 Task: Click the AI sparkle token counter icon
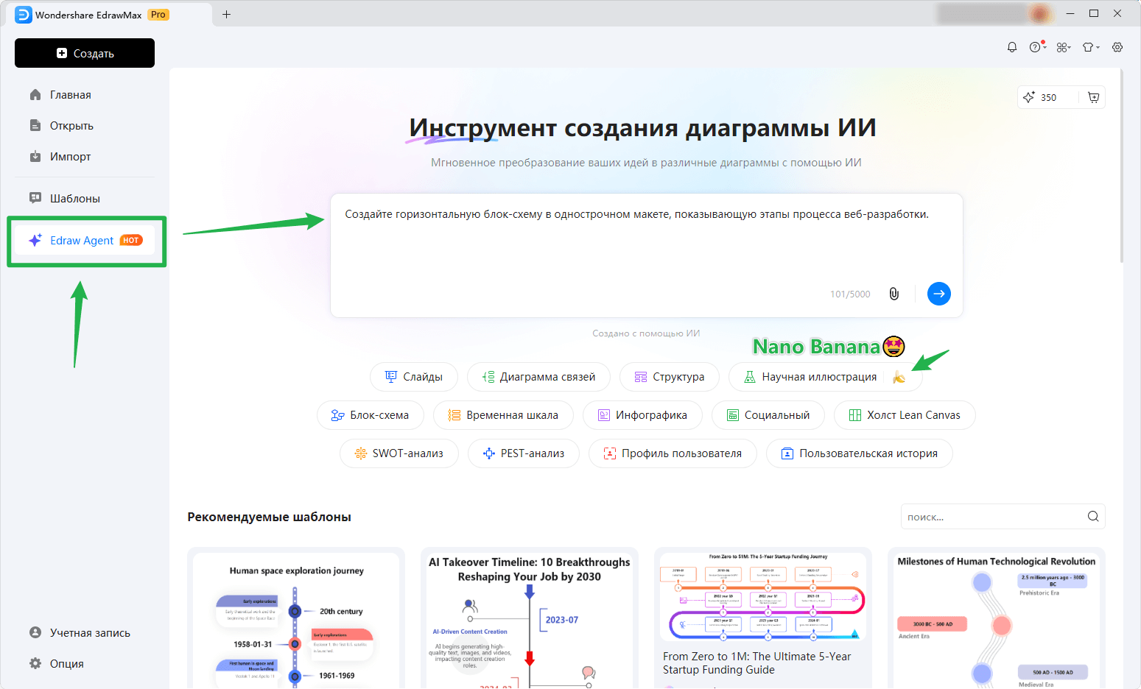[1029, 96]
